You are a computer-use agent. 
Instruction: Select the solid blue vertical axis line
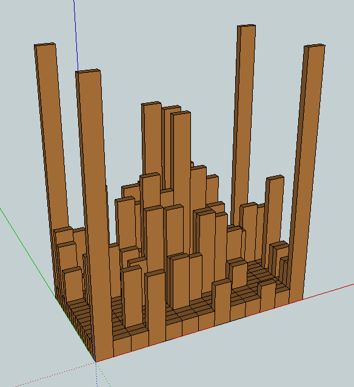click(76, 36)
